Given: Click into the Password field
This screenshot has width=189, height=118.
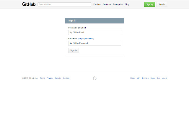Looking at the screenshot, I should pos(94,43).
